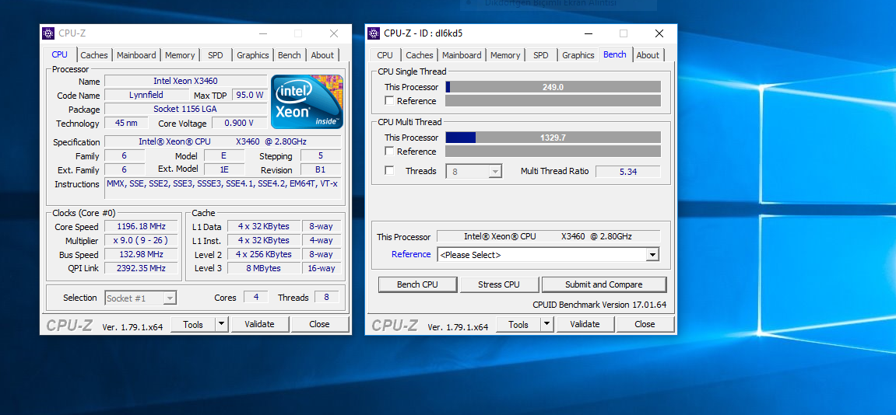Click the processor Name field Intel Xeon X3460
The height and width of the screenshot is (415, 896).
coord(186,81)
